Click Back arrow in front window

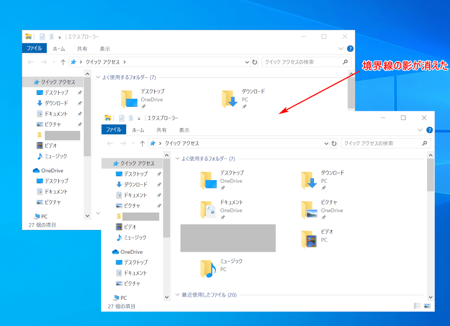[110, 143]
